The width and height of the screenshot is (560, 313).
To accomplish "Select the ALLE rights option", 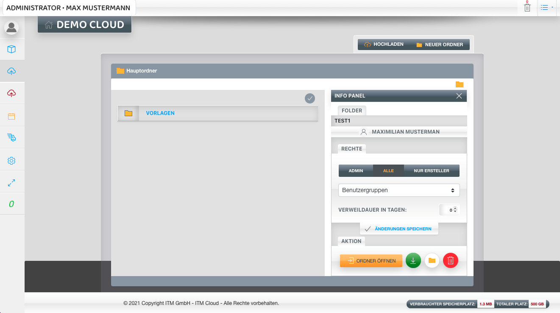I will (388, 171).
